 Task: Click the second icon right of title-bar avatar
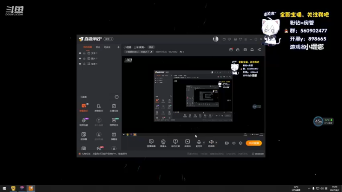229,39
